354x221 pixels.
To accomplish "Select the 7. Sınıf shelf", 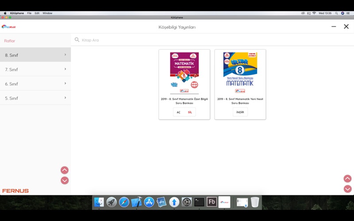I will pyautogui.click(x=35, y=69).
